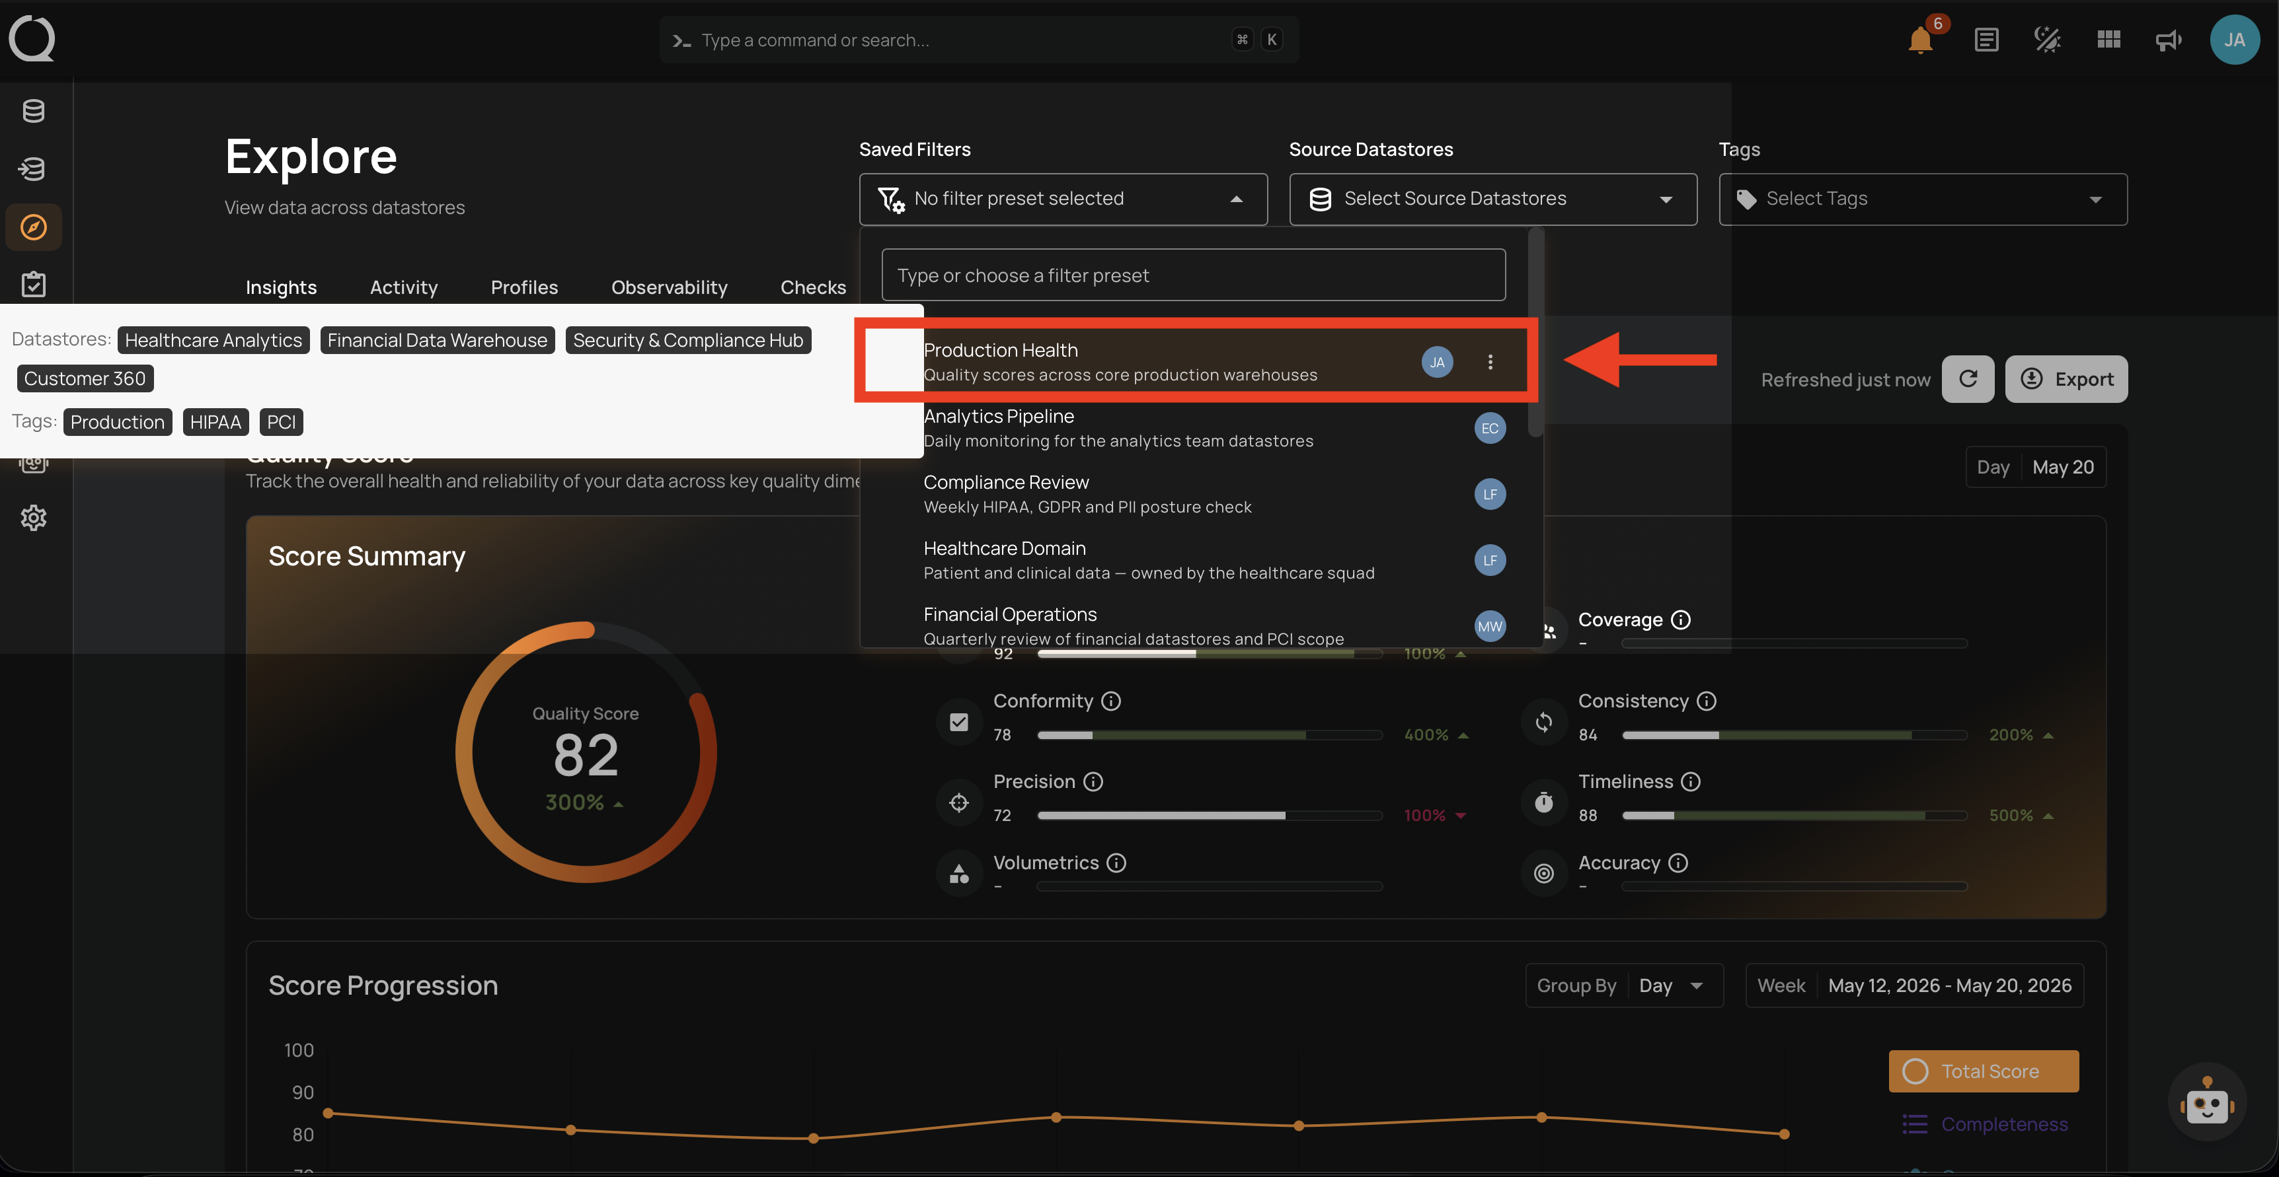Click the megaphone announcements icon
Image resolution: width=2279 pixels, height=1177 pixels.
point(2169,40)
